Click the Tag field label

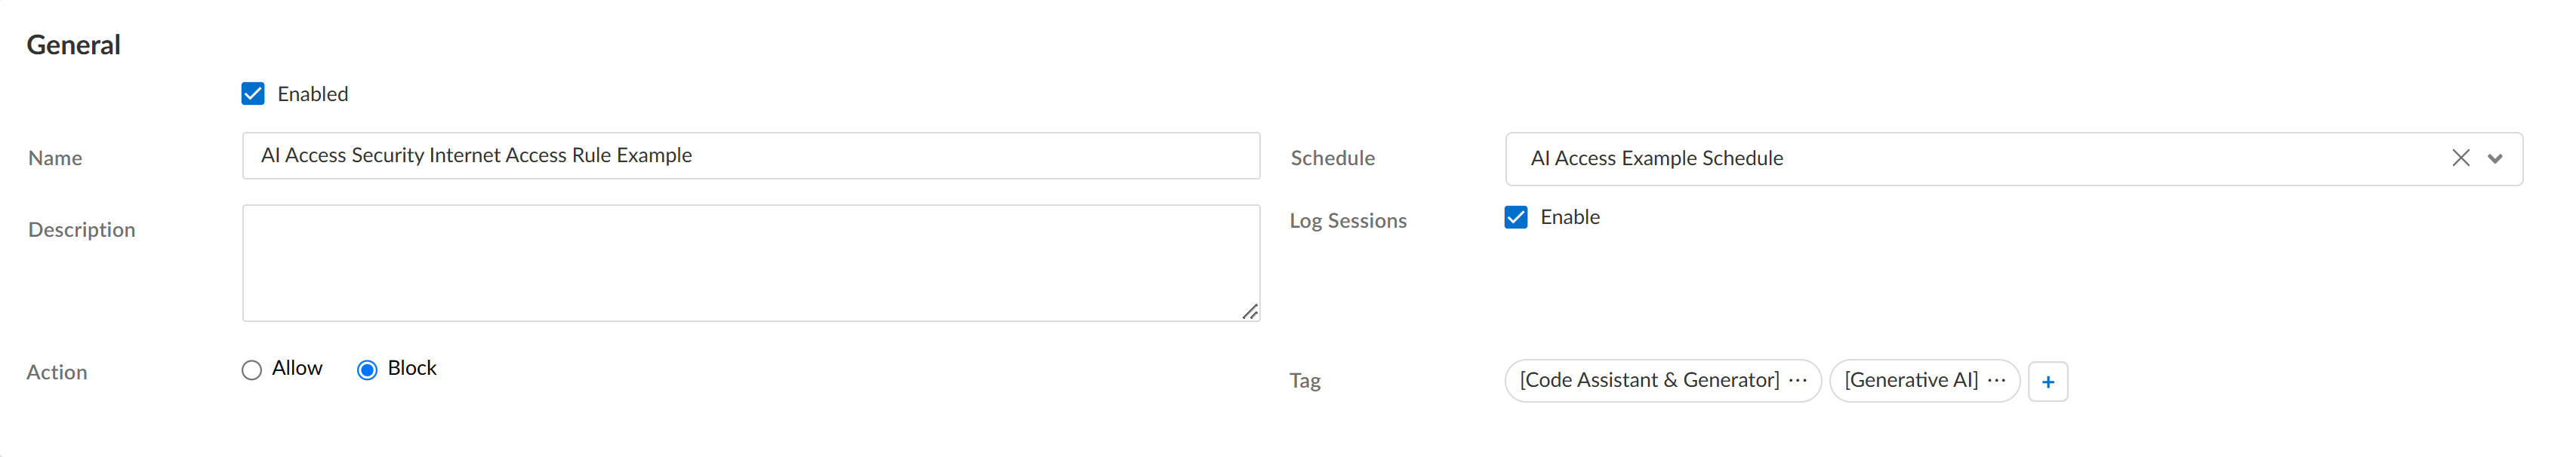(1305, 380)
